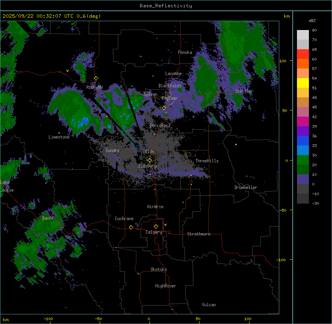332x324 pixels.
Task: Click the Stettler city label
Action: coord(244,91)
